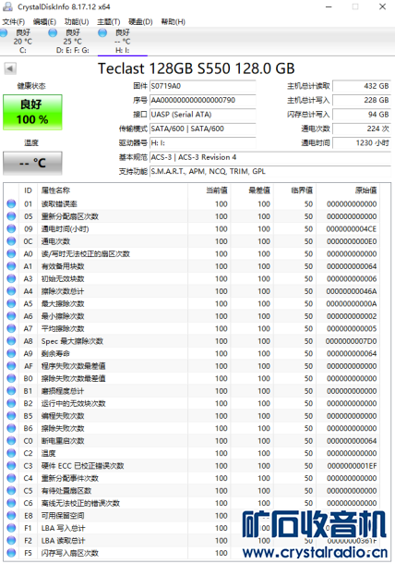This screenshot has width=395, height=564.
Task: Click the status circle icon for attribute E8
Action: 11,515
